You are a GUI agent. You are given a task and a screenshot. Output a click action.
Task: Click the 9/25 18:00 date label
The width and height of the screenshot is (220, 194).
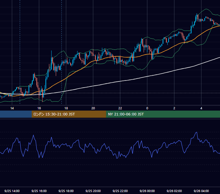click(x=66, y=191)
